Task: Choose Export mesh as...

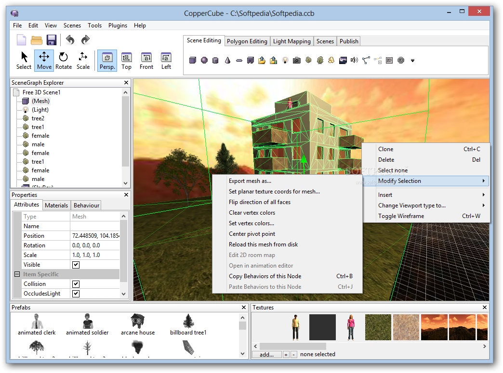Action: 288,181
